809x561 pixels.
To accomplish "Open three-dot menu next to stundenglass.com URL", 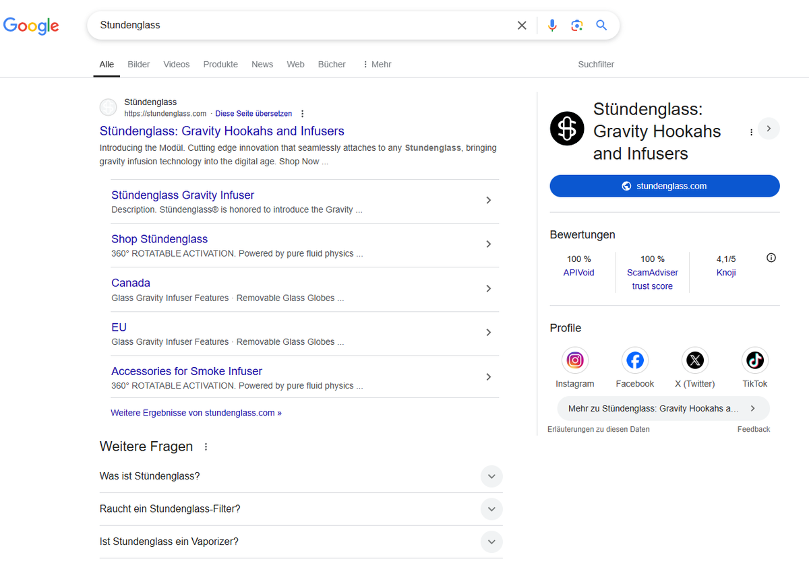I will (x=302, y=114).
